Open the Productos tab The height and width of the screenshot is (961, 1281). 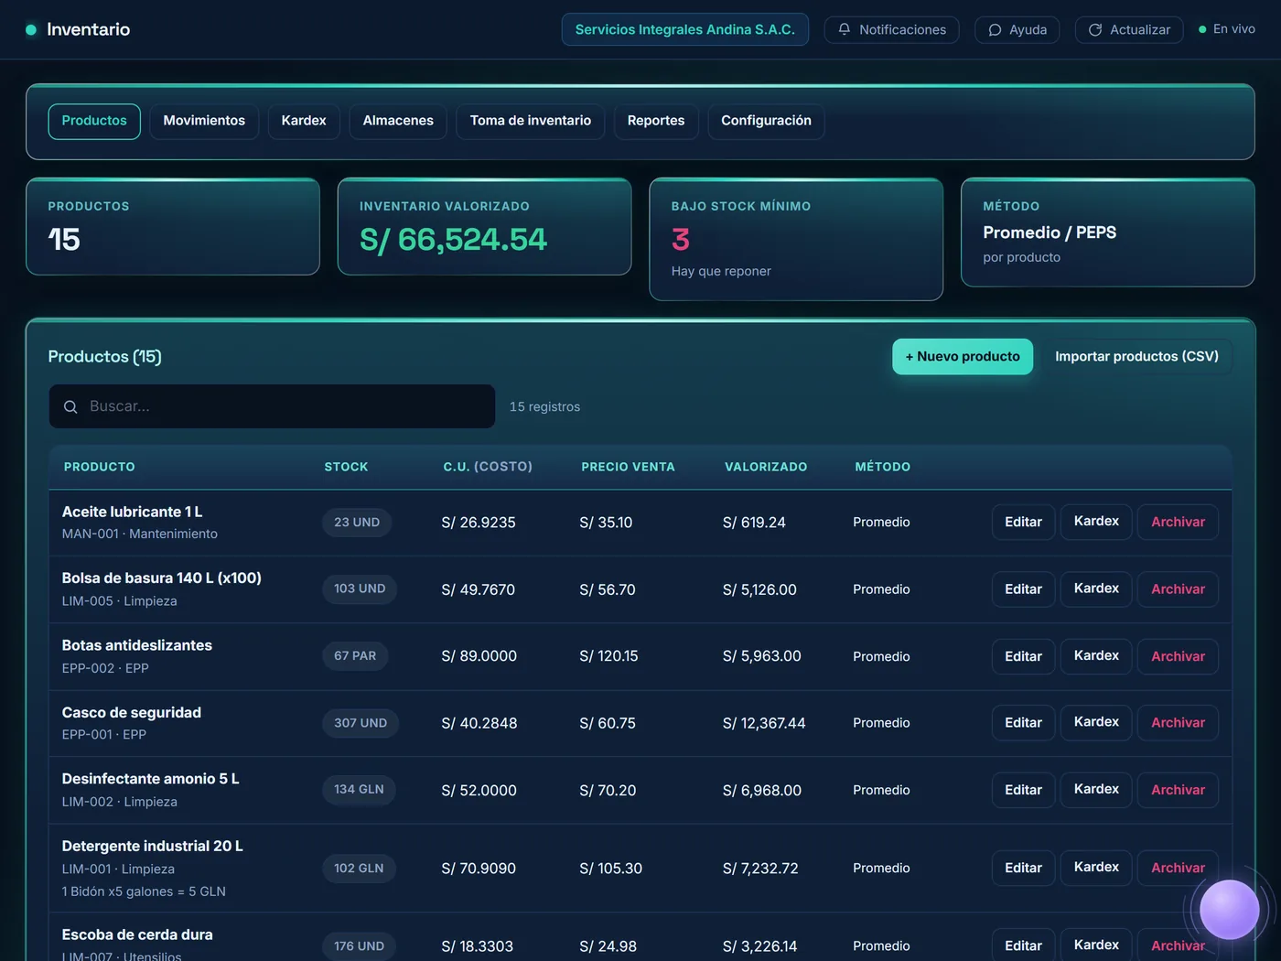click(x=94, y=121)
